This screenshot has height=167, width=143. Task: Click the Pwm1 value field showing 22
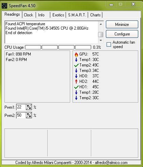pyautogui.click(x=21, y=107)
